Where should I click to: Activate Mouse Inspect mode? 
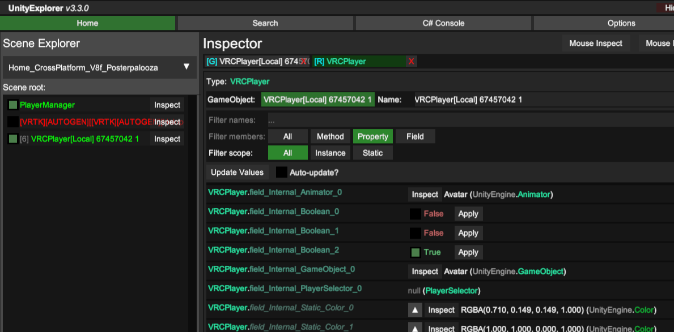595,43
